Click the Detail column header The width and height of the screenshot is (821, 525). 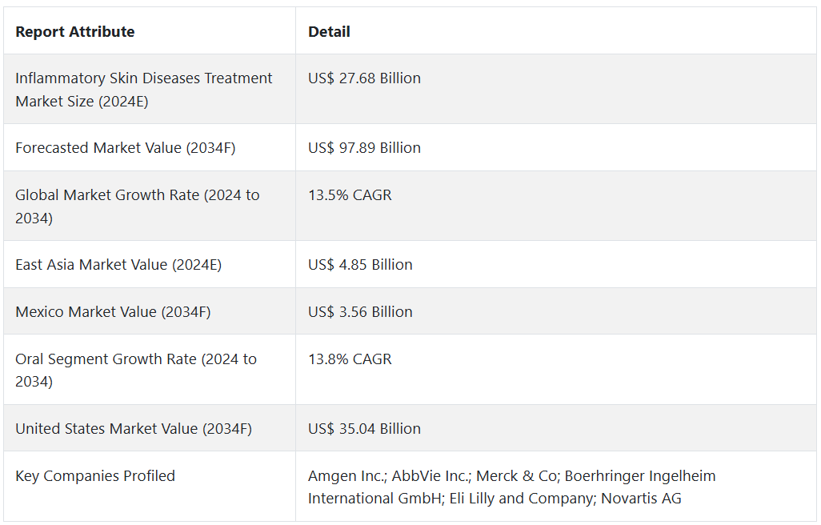click(329, 32)
